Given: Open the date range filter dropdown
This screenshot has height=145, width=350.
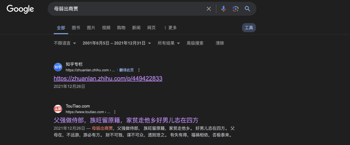Looking at the screenshot, I should (x=117, y=43).
